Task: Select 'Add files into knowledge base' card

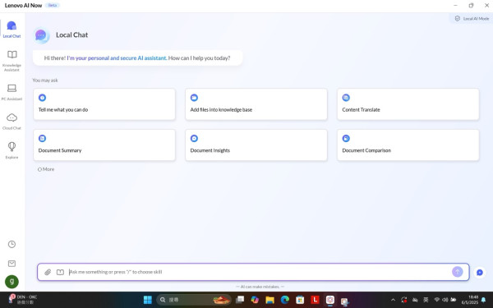Action: pyautogui.click(x=256, y=104)
